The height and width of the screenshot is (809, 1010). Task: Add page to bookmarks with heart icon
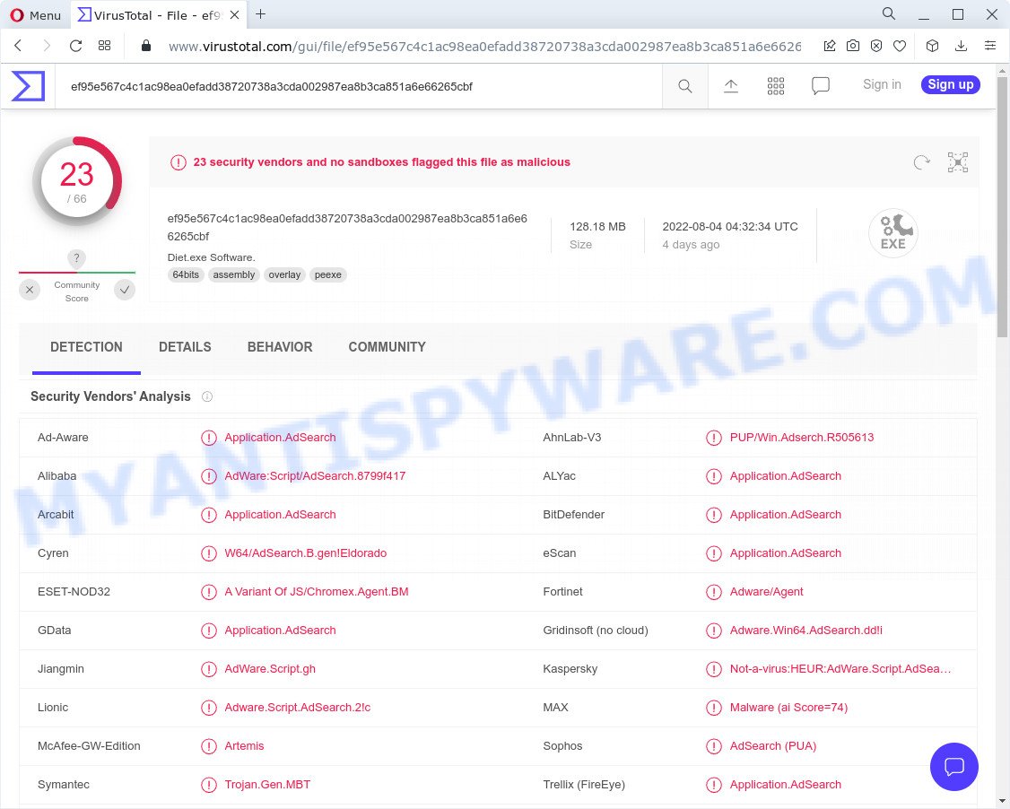900,45
